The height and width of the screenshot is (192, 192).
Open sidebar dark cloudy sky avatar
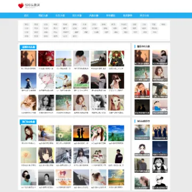(x=142, y=132)
